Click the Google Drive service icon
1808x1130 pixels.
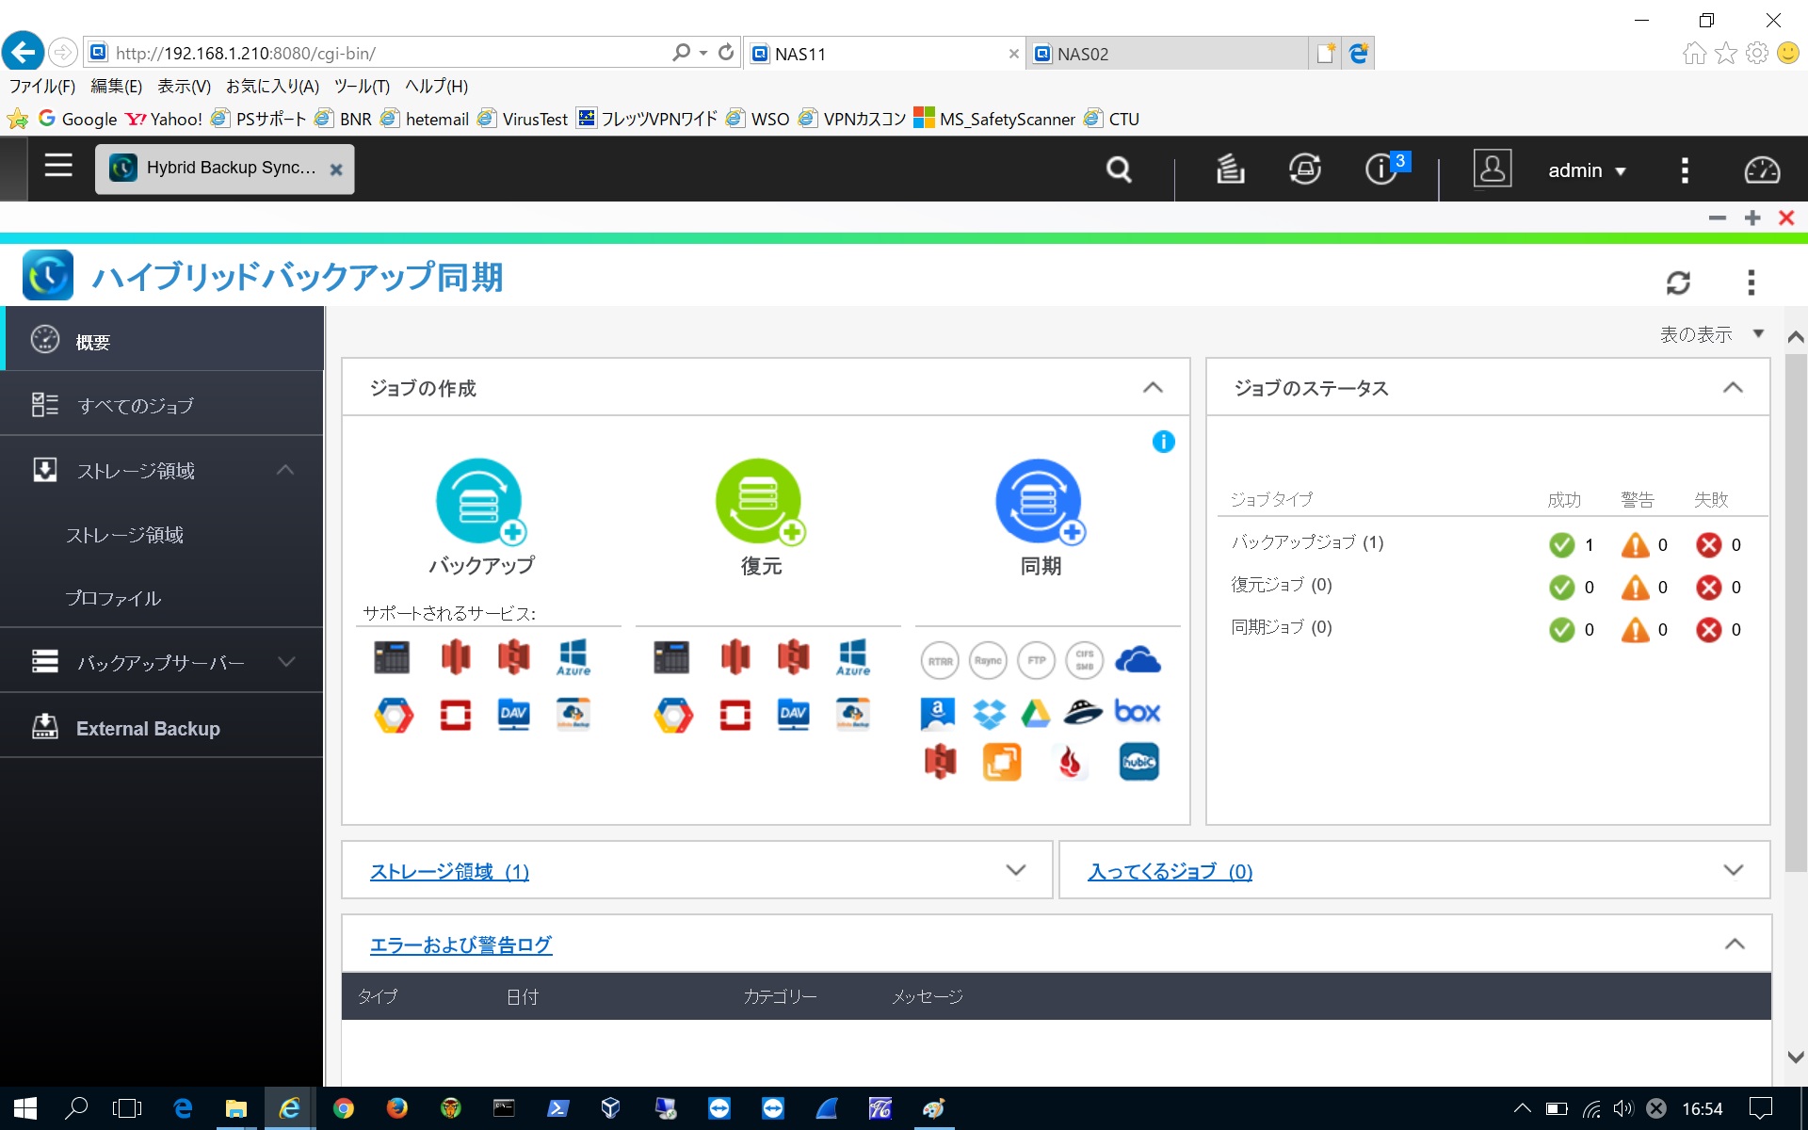[1034, 713]
